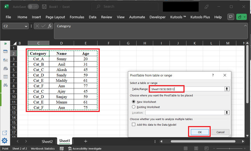Open the Formulas ribbon tab

[x=77, y=17]
